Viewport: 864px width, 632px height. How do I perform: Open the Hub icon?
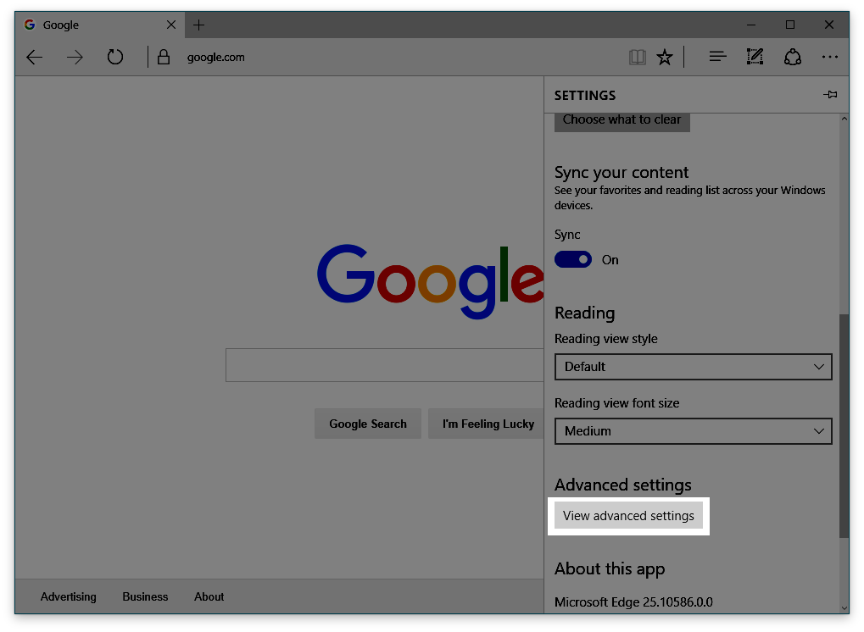coord(717,57)
